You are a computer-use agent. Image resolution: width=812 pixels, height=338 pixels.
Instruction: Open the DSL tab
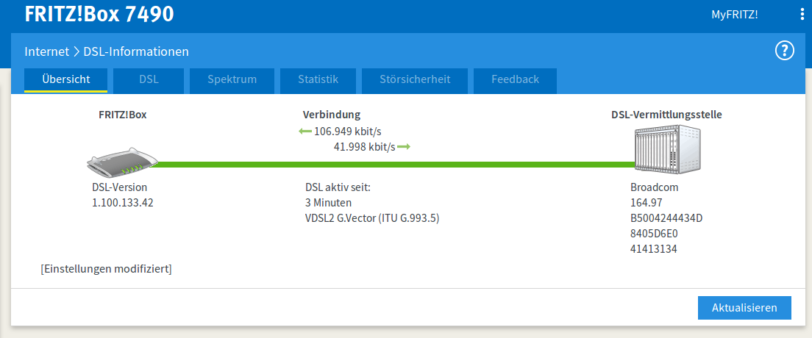149,79
